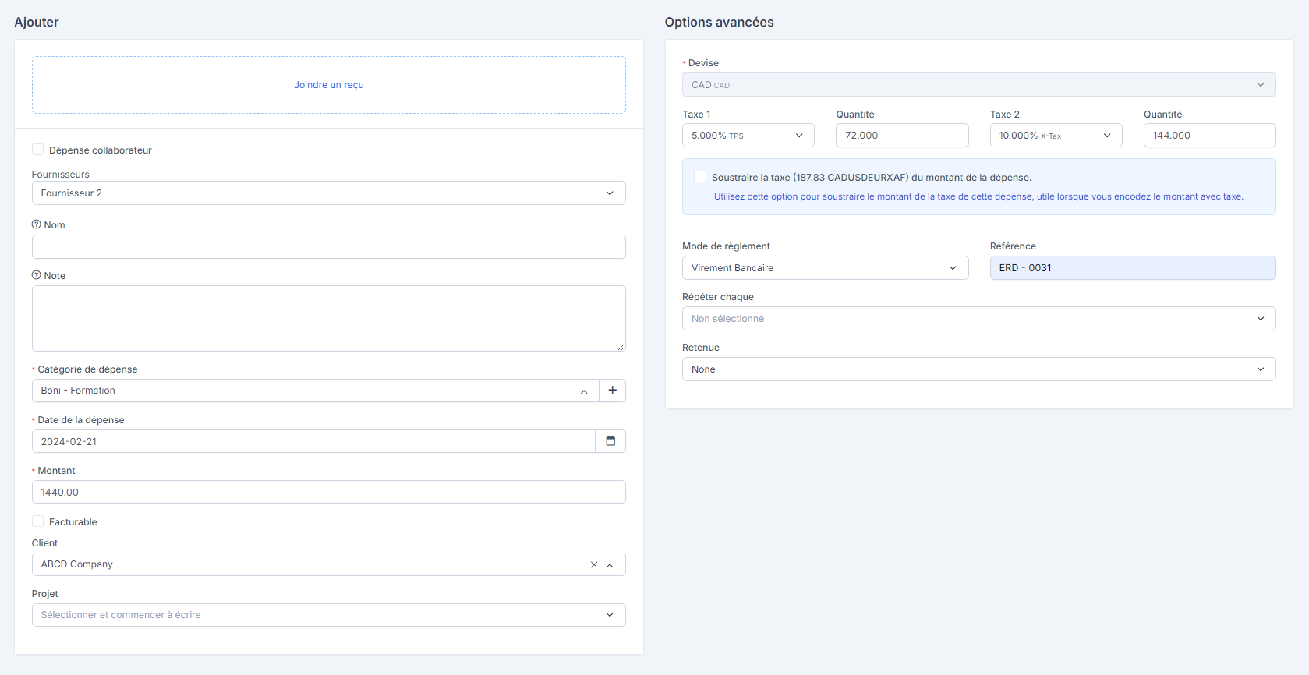
Task: Click into the Nom input field
Action: point(328,247)
